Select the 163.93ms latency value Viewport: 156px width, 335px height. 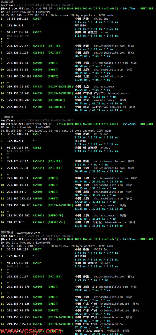129,239
